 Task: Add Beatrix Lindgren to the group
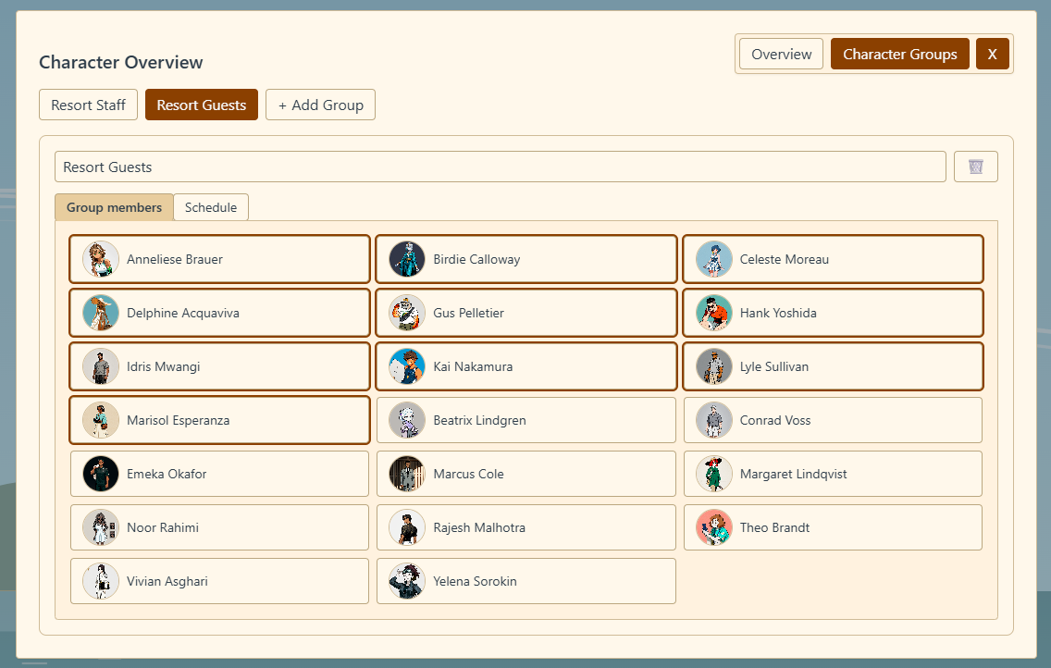[526, 420]
